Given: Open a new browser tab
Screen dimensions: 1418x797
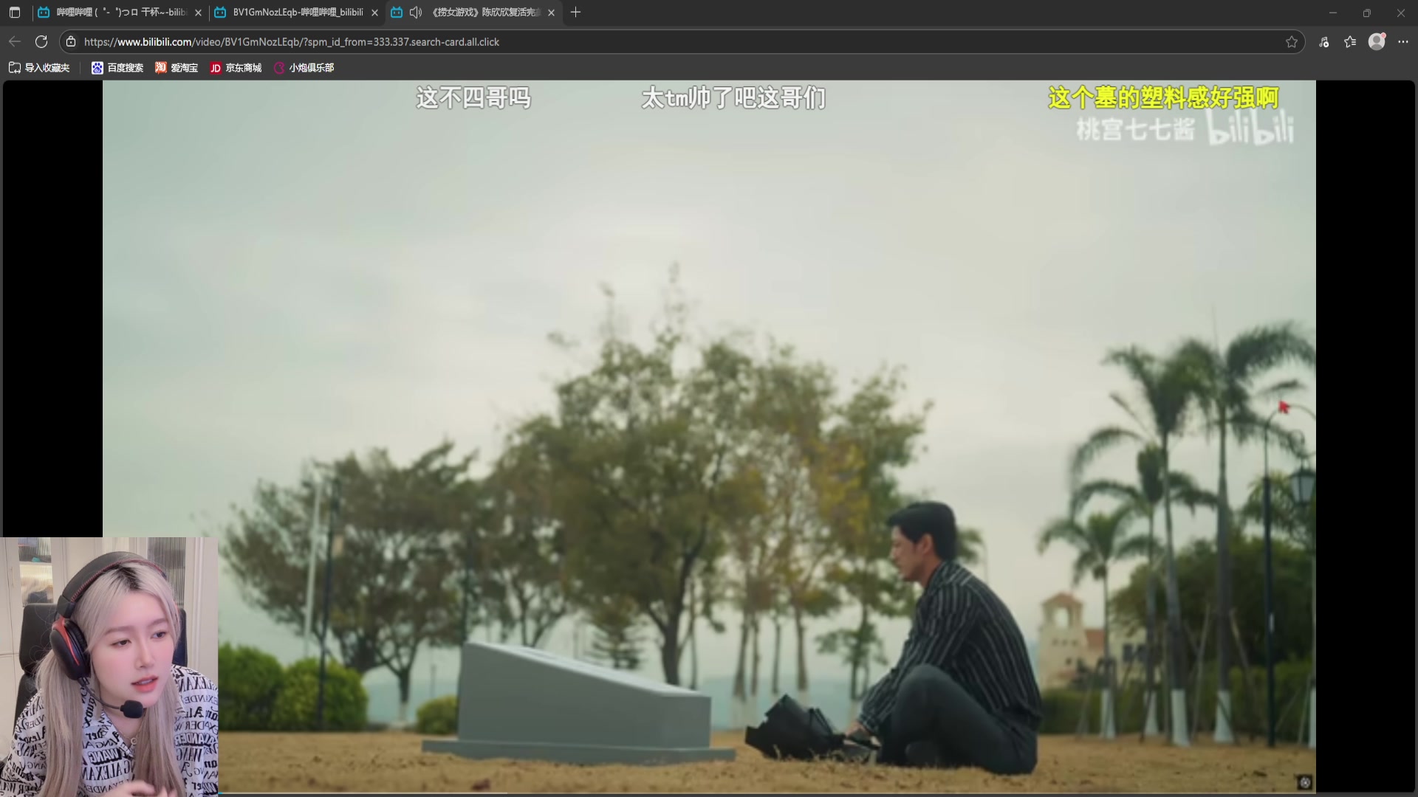Looking at the screenshot, I should pyautogui.click(x=576, y=13).
